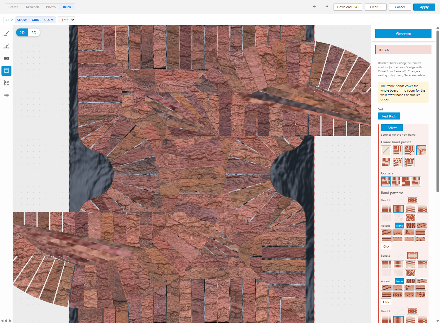Toggle grid SHOW option

[22, 20]
